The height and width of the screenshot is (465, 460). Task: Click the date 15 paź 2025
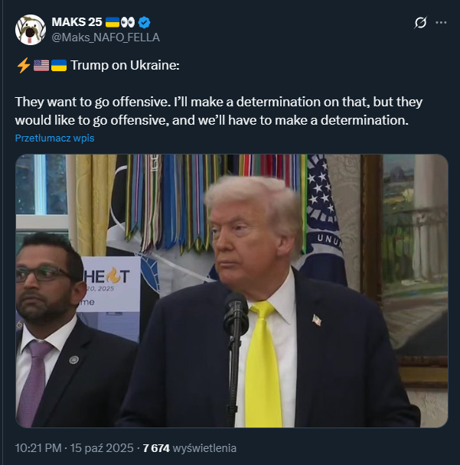(102, 448)
